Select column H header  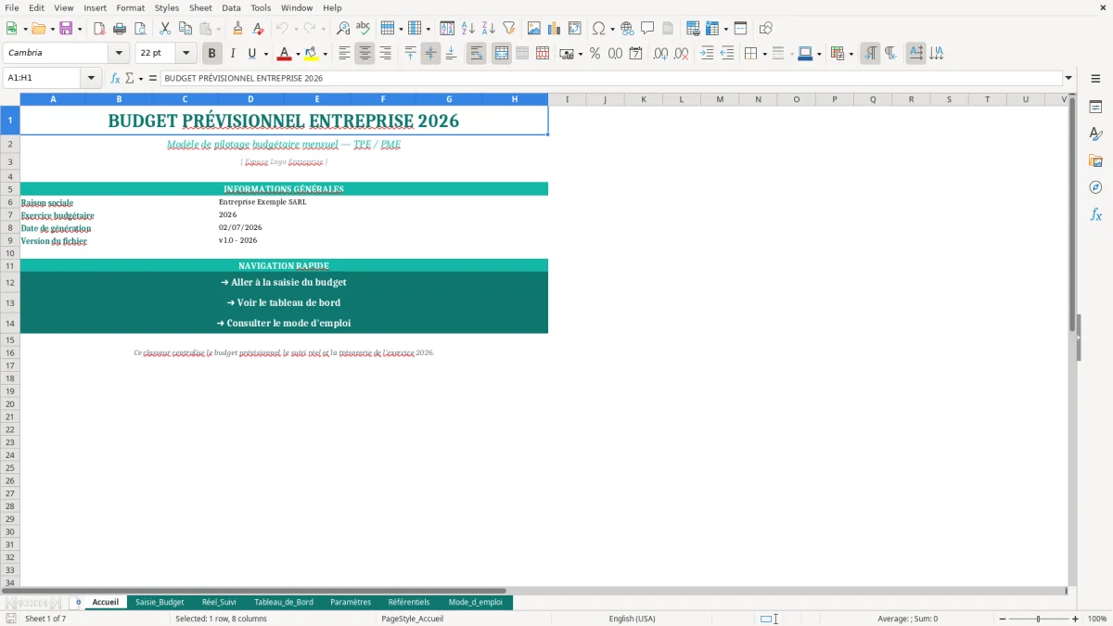pyautogui.click(x=515, y=99)
